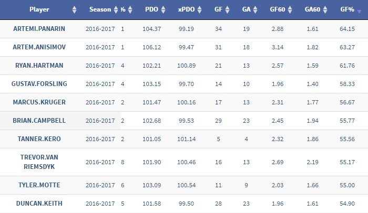Open ARTEMI.PANARIN player entry

pos(39,29)
